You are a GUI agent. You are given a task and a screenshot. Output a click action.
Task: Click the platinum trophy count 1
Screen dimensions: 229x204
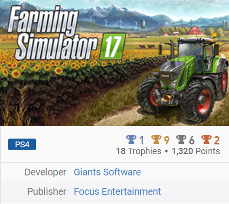(142, 140)
